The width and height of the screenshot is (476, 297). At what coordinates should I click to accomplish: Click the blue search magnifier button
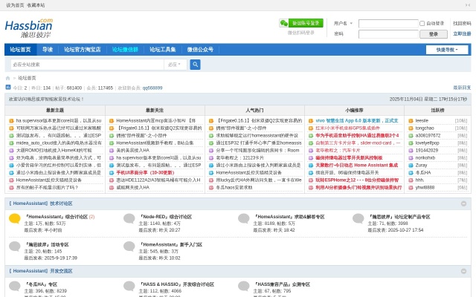(195, 65)
